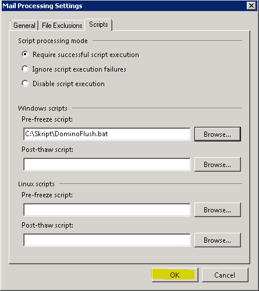This screenshot has height=291, width=259.
Task: Browse for Windows pre-freeze script
Action: (x=218, y=134)
